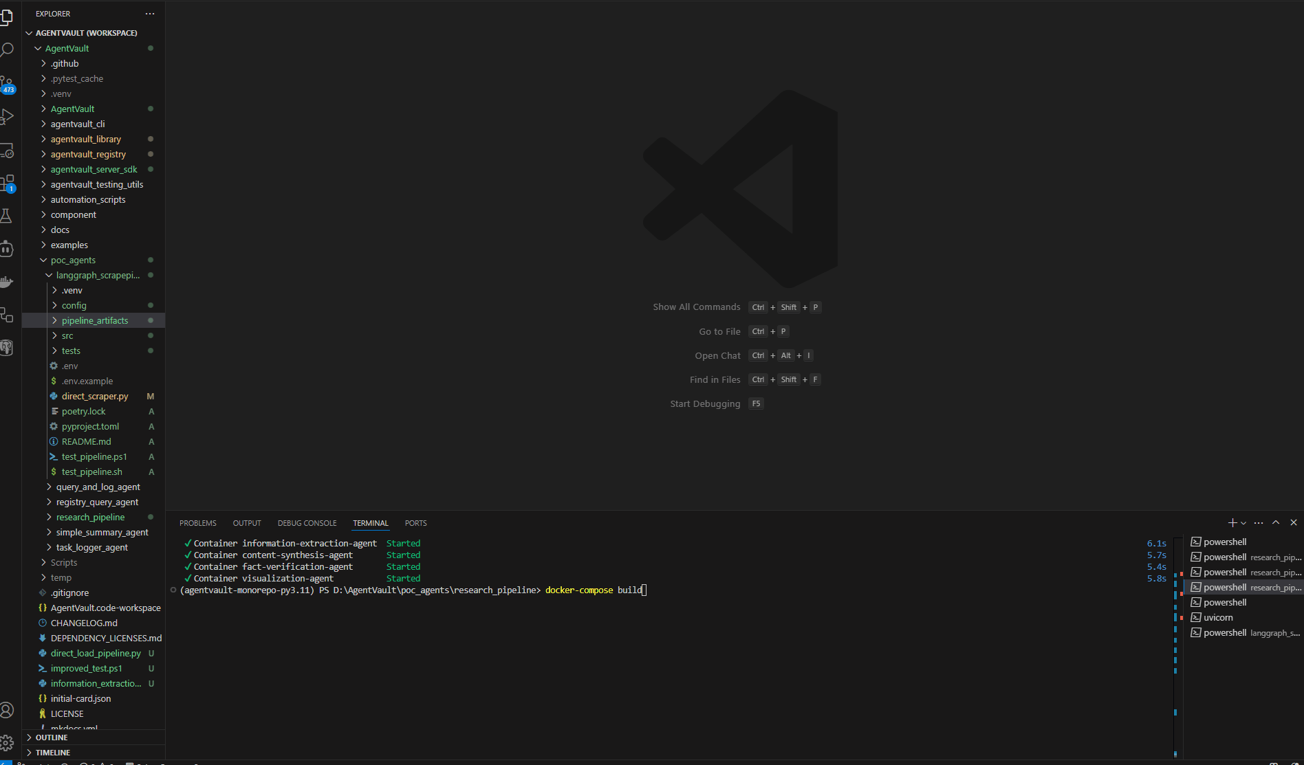The width and height of the screenshot is (1304, 765).
Task: Click terminal command input line
Action: click(413, 590)
